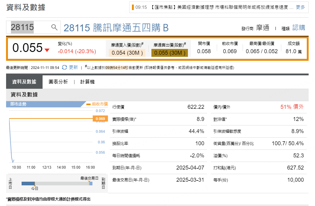Click the magnifier search icon
315x206 pixels.
(x=54, y=27)
